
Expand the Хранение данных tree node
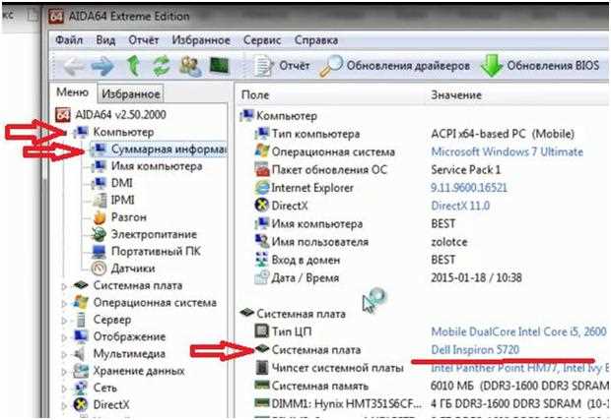64,372
